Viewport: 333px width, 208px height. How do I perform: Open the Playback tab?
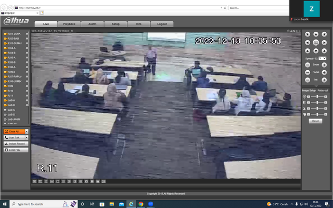(x=69, y=24)
